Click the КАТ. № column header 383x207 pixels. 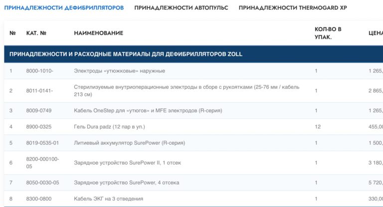[36, 33]
